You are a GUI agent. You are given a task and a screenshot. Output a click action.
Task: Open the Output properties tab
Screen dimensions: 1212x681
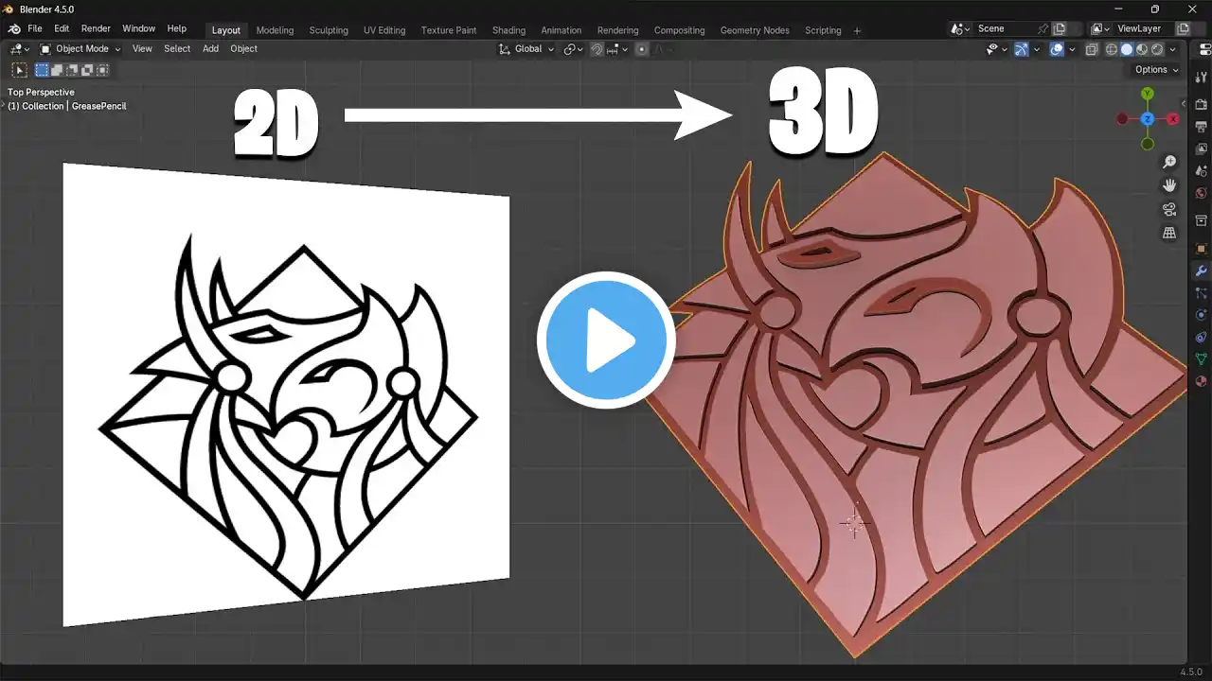point(1202,126)
